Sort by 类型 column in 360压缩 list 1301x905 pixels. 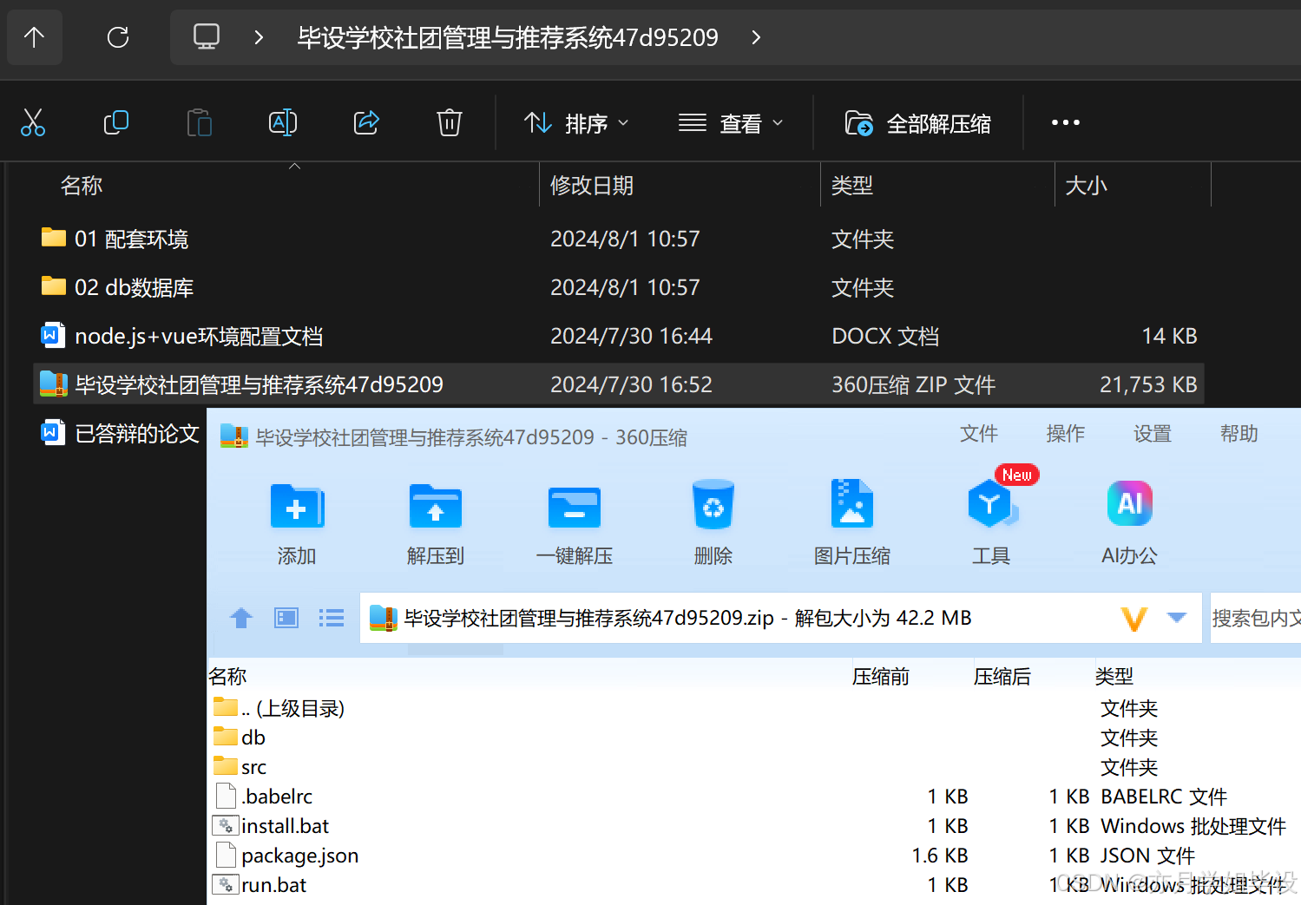pos(1114,676)
